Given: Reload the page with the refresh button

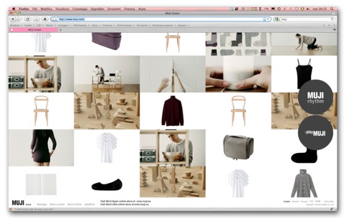Looking at the screenshot, I should (28, 19).
